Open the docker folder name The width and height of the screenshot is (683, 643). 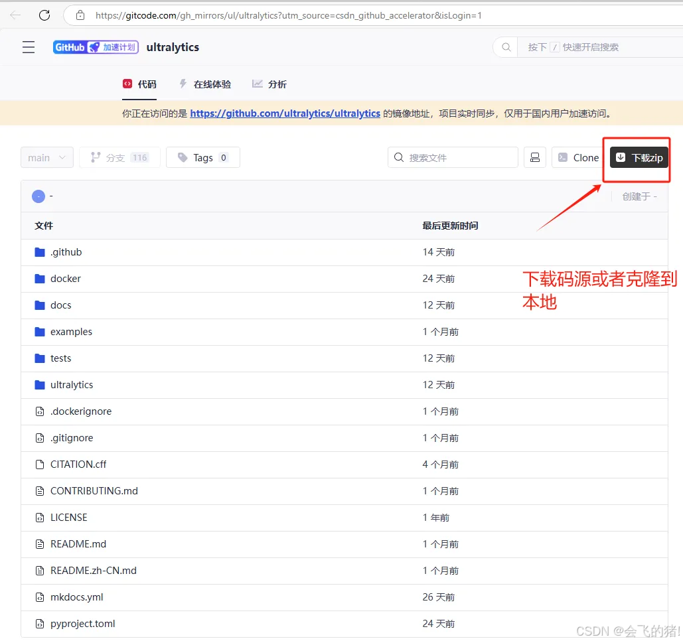click(x=66, y=279)
